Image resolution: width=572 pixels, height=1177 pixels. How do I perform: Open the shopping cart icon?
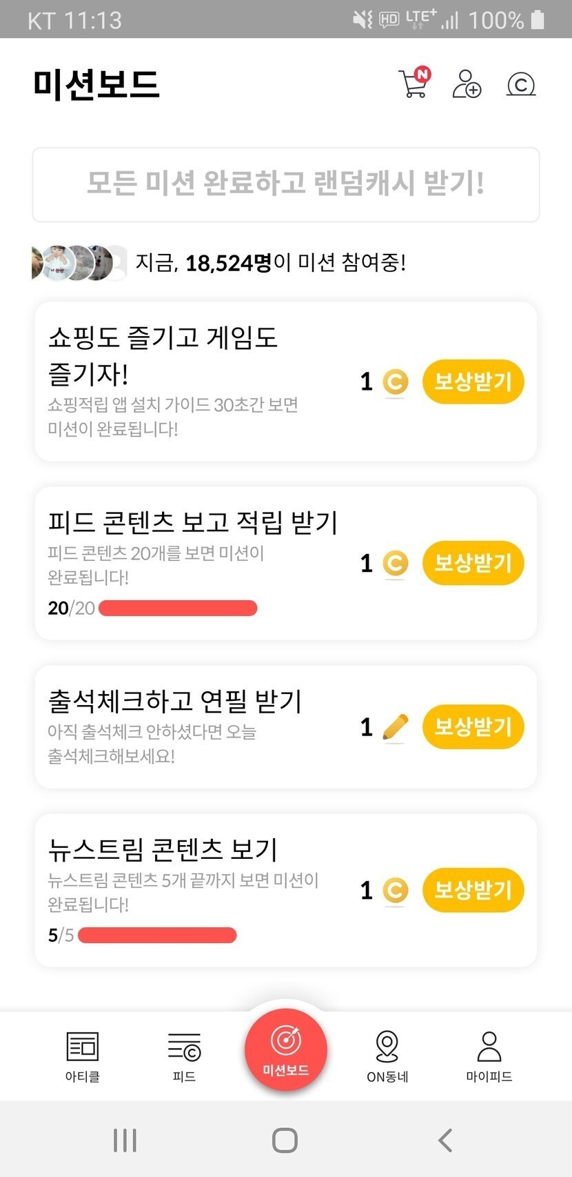[413, 84]
